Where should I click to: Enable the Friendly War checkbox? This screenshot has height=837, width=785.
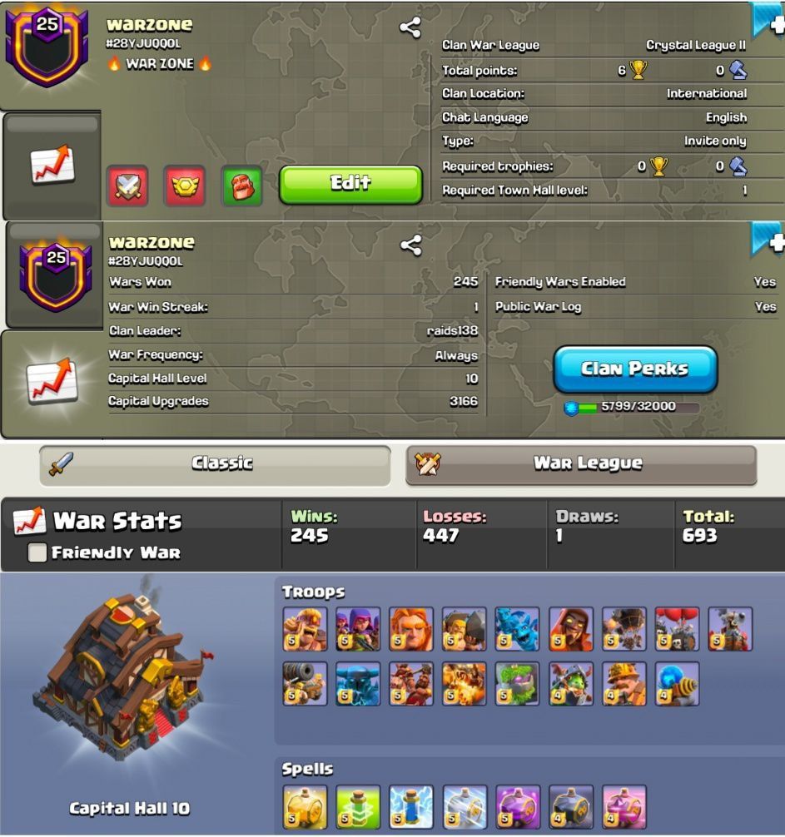tap(37, 552)
